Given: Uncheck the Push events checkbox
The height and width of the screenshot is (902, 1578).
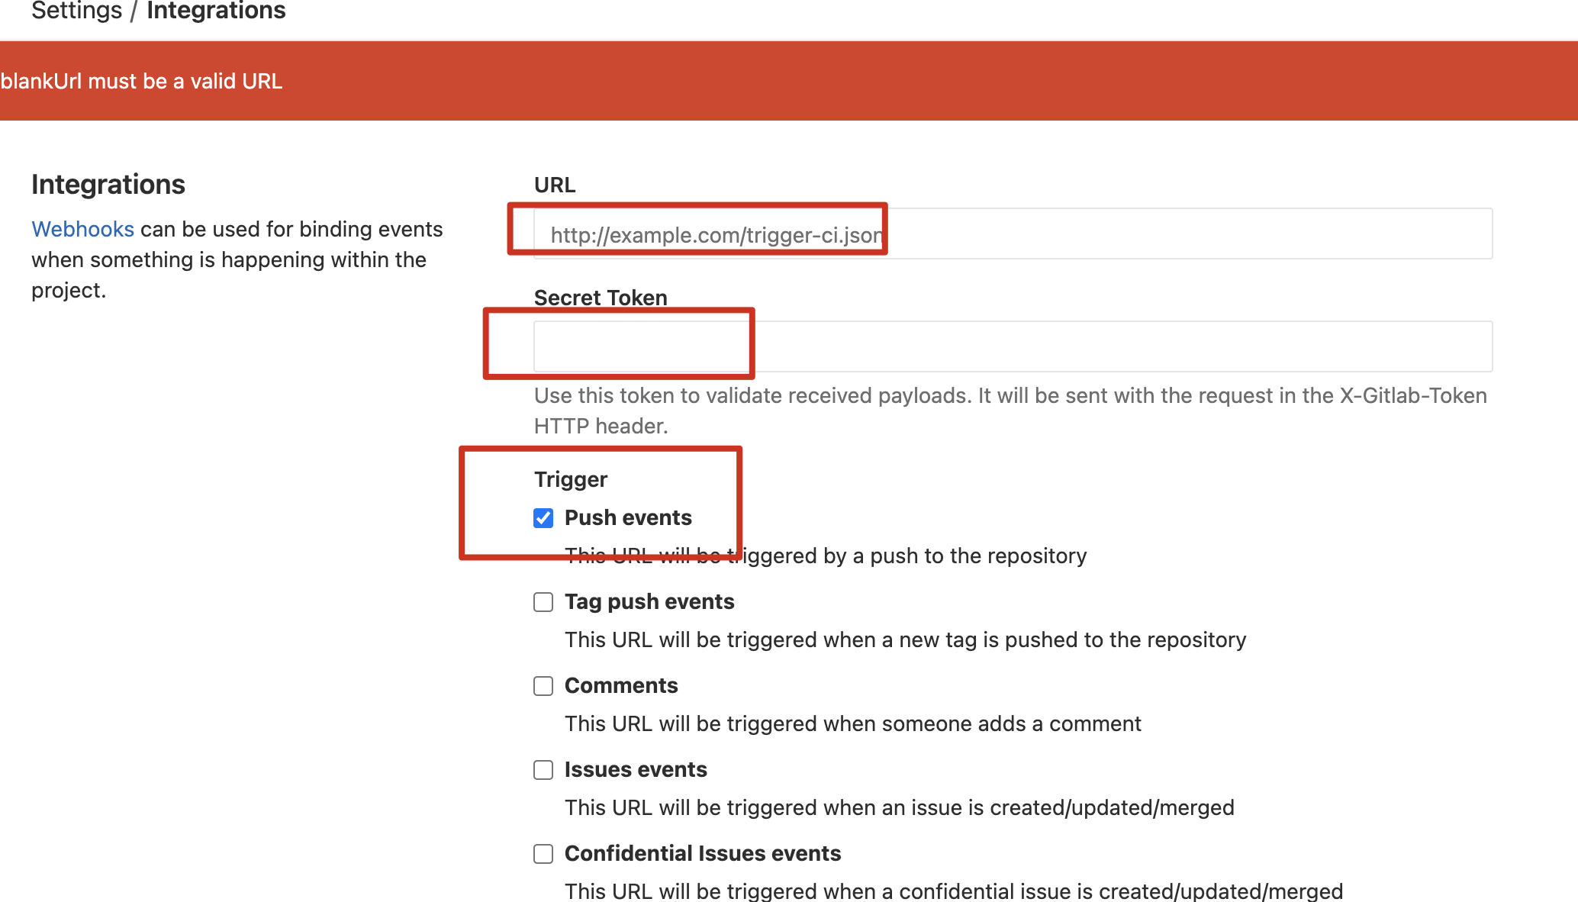Looking at the screenshot, I should tap(543, 518).
